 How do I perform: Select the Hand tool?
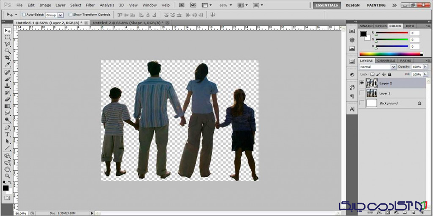[x=7, y=169]
